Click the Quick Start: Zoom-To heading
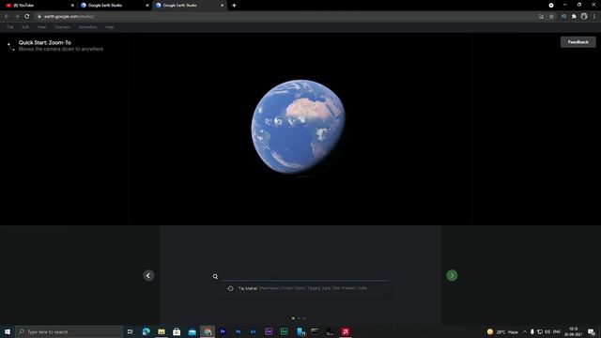601x338 pixels. click(x=45, y=42)
